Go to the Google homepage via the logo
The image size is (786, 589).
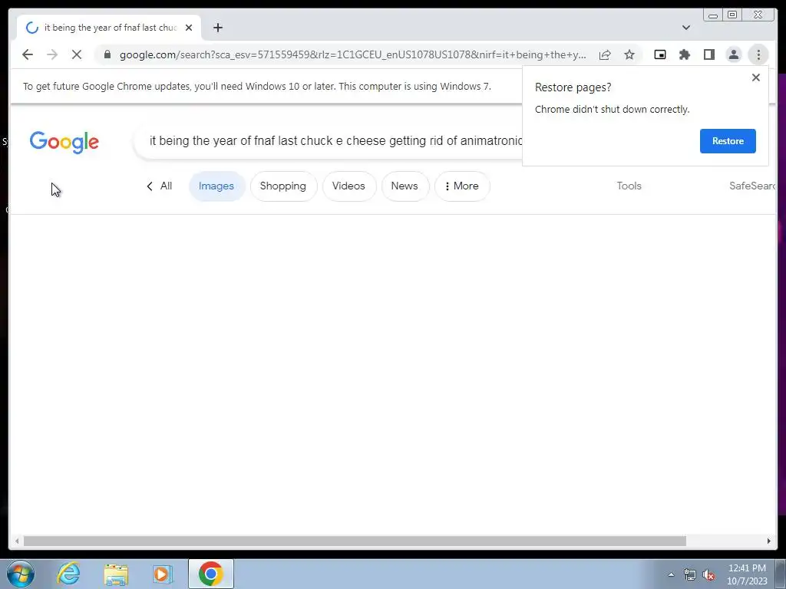64,142
